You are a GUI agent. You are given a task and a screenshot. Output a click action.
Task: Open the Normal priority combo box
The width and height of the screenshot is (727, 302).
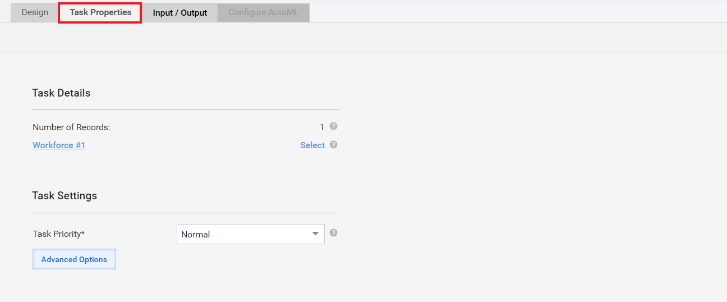point(251,234)
